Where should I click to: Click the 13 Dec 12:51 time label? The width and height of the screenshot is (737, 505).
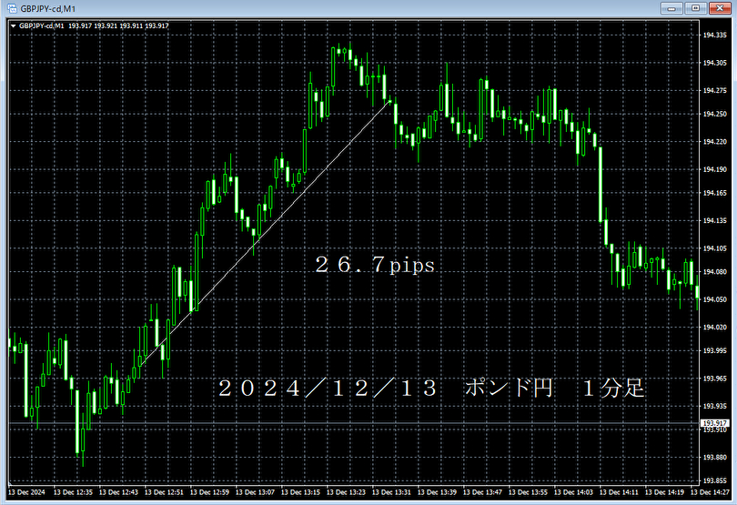coord(164,492)
